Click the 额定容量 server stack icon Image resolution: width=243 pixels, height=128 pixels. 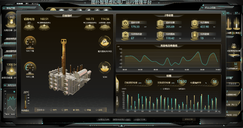click(160, 24)
